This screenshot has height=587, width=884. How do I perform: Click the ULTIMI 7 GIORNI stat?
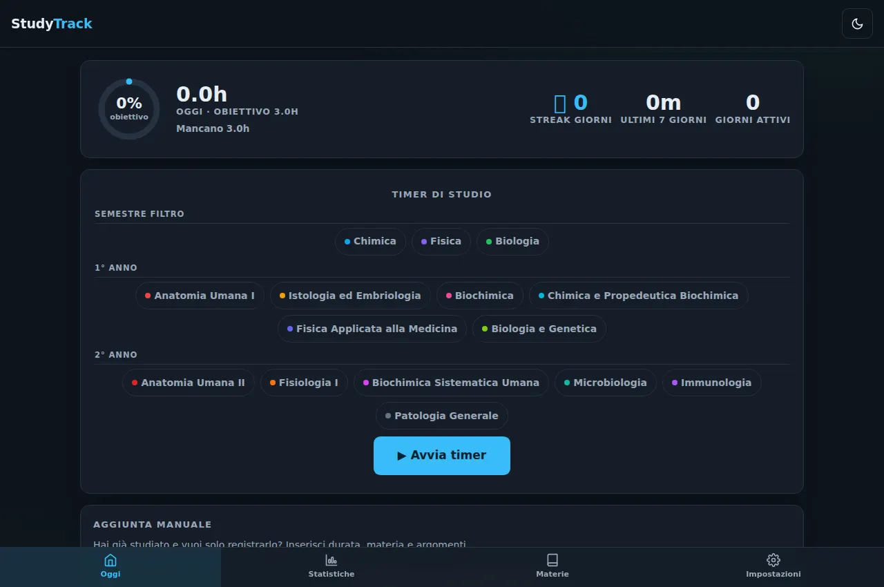pos(664,109)
